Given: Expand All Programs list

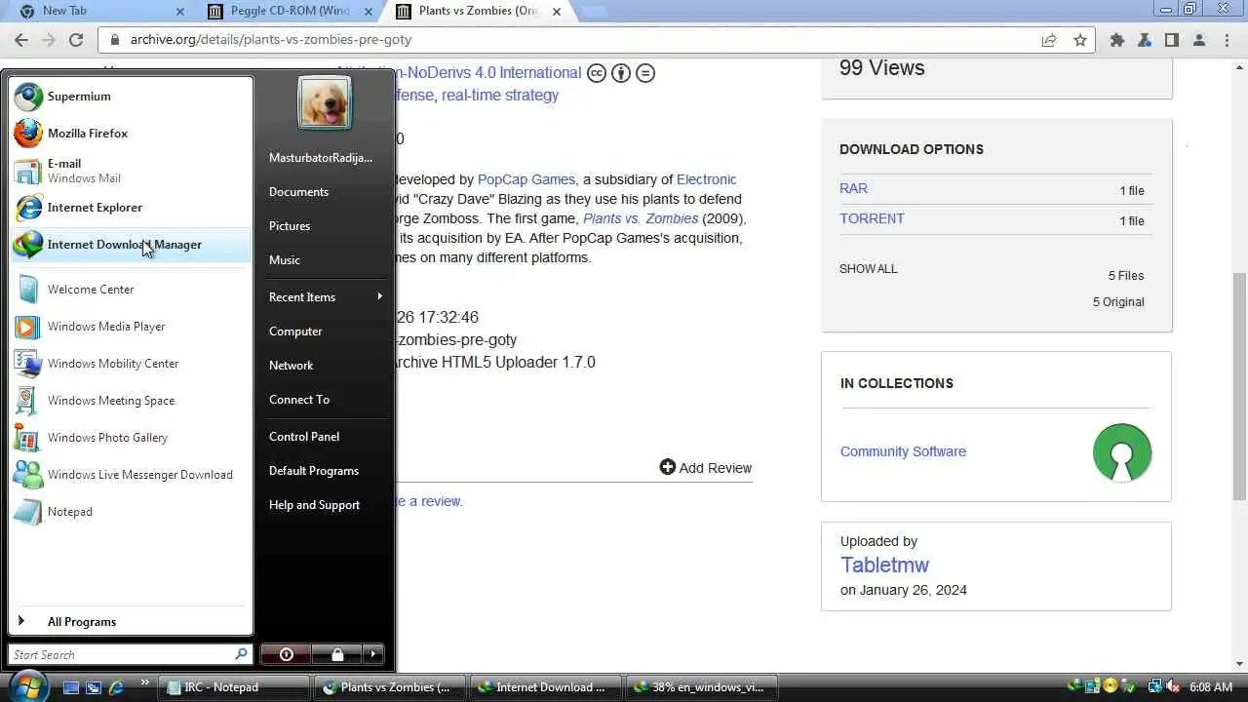Looking at the screenshot, I should [x=130, y=622].
